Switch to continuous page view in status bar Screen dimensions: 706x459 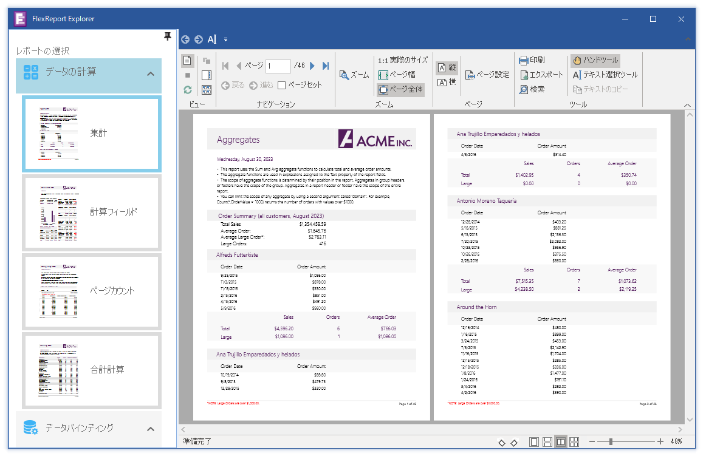(x=547, y=442)
